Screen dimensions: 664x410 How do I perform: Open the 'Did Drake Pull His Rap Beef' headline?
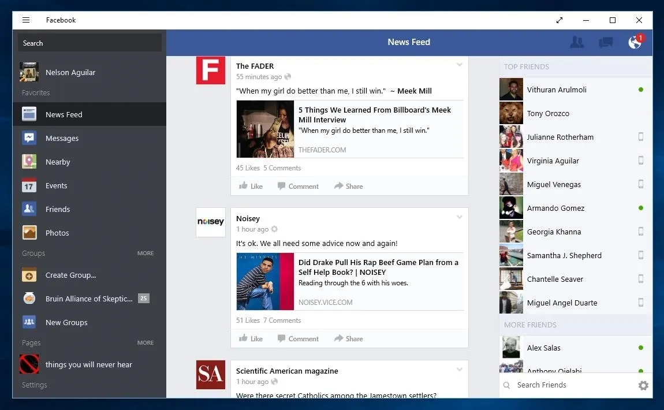click(x=378, y=267)
